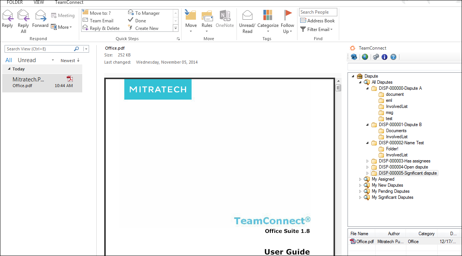Viewport: 462px width, 256px height.
Task: Run the Team Email quick step
Action: (x=98, y=20)
